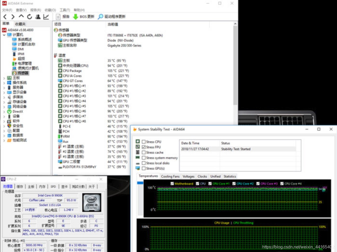Expand the 网络设备 tree node
This screenshot has height=252, width=337.
click(4, 106)
